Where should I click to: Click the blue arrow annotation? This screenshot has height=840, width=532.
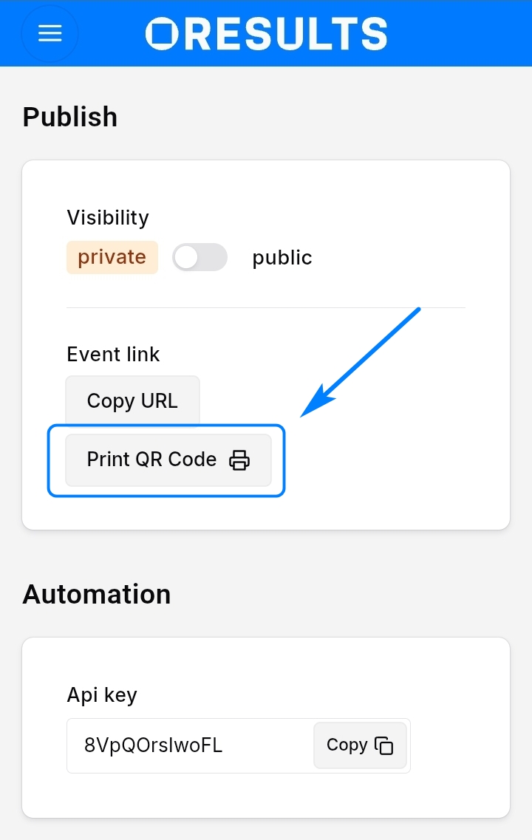[x=362, y=362]
